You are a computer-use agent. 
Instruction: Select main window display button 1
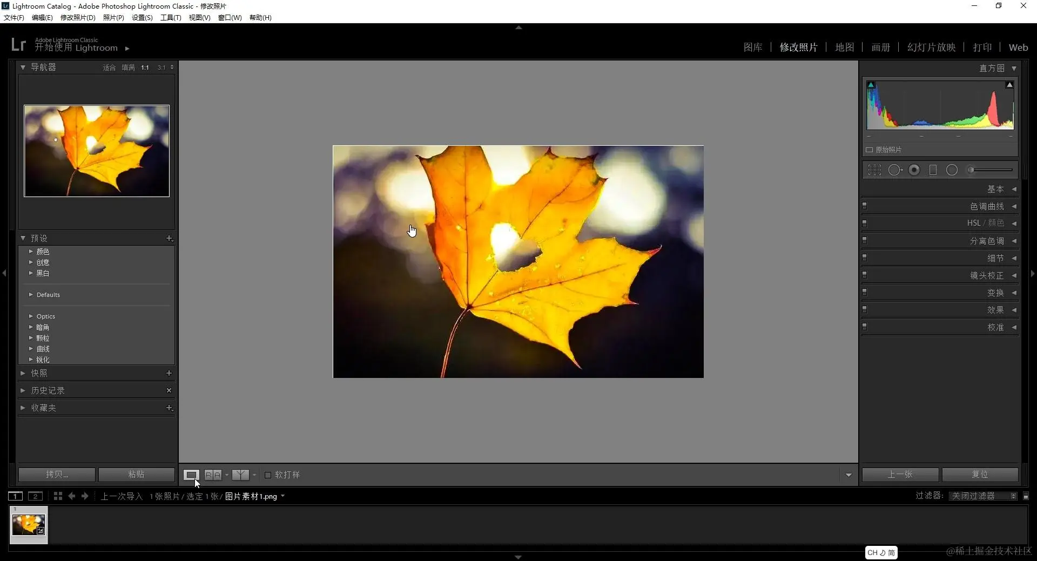(16, 496)
